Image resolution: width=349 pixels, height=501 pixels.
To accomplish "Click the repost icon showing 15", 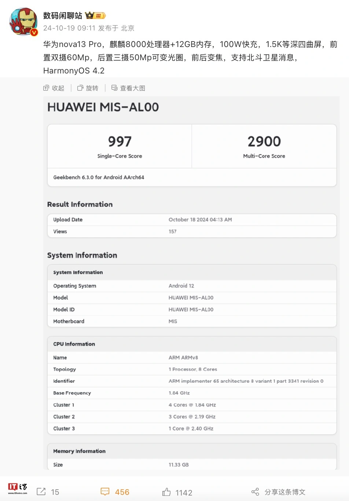I will [41, 491].
